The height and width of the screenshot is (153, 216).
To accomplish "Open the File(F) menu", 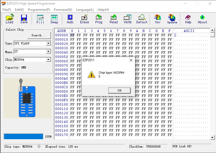I will 6,10.
